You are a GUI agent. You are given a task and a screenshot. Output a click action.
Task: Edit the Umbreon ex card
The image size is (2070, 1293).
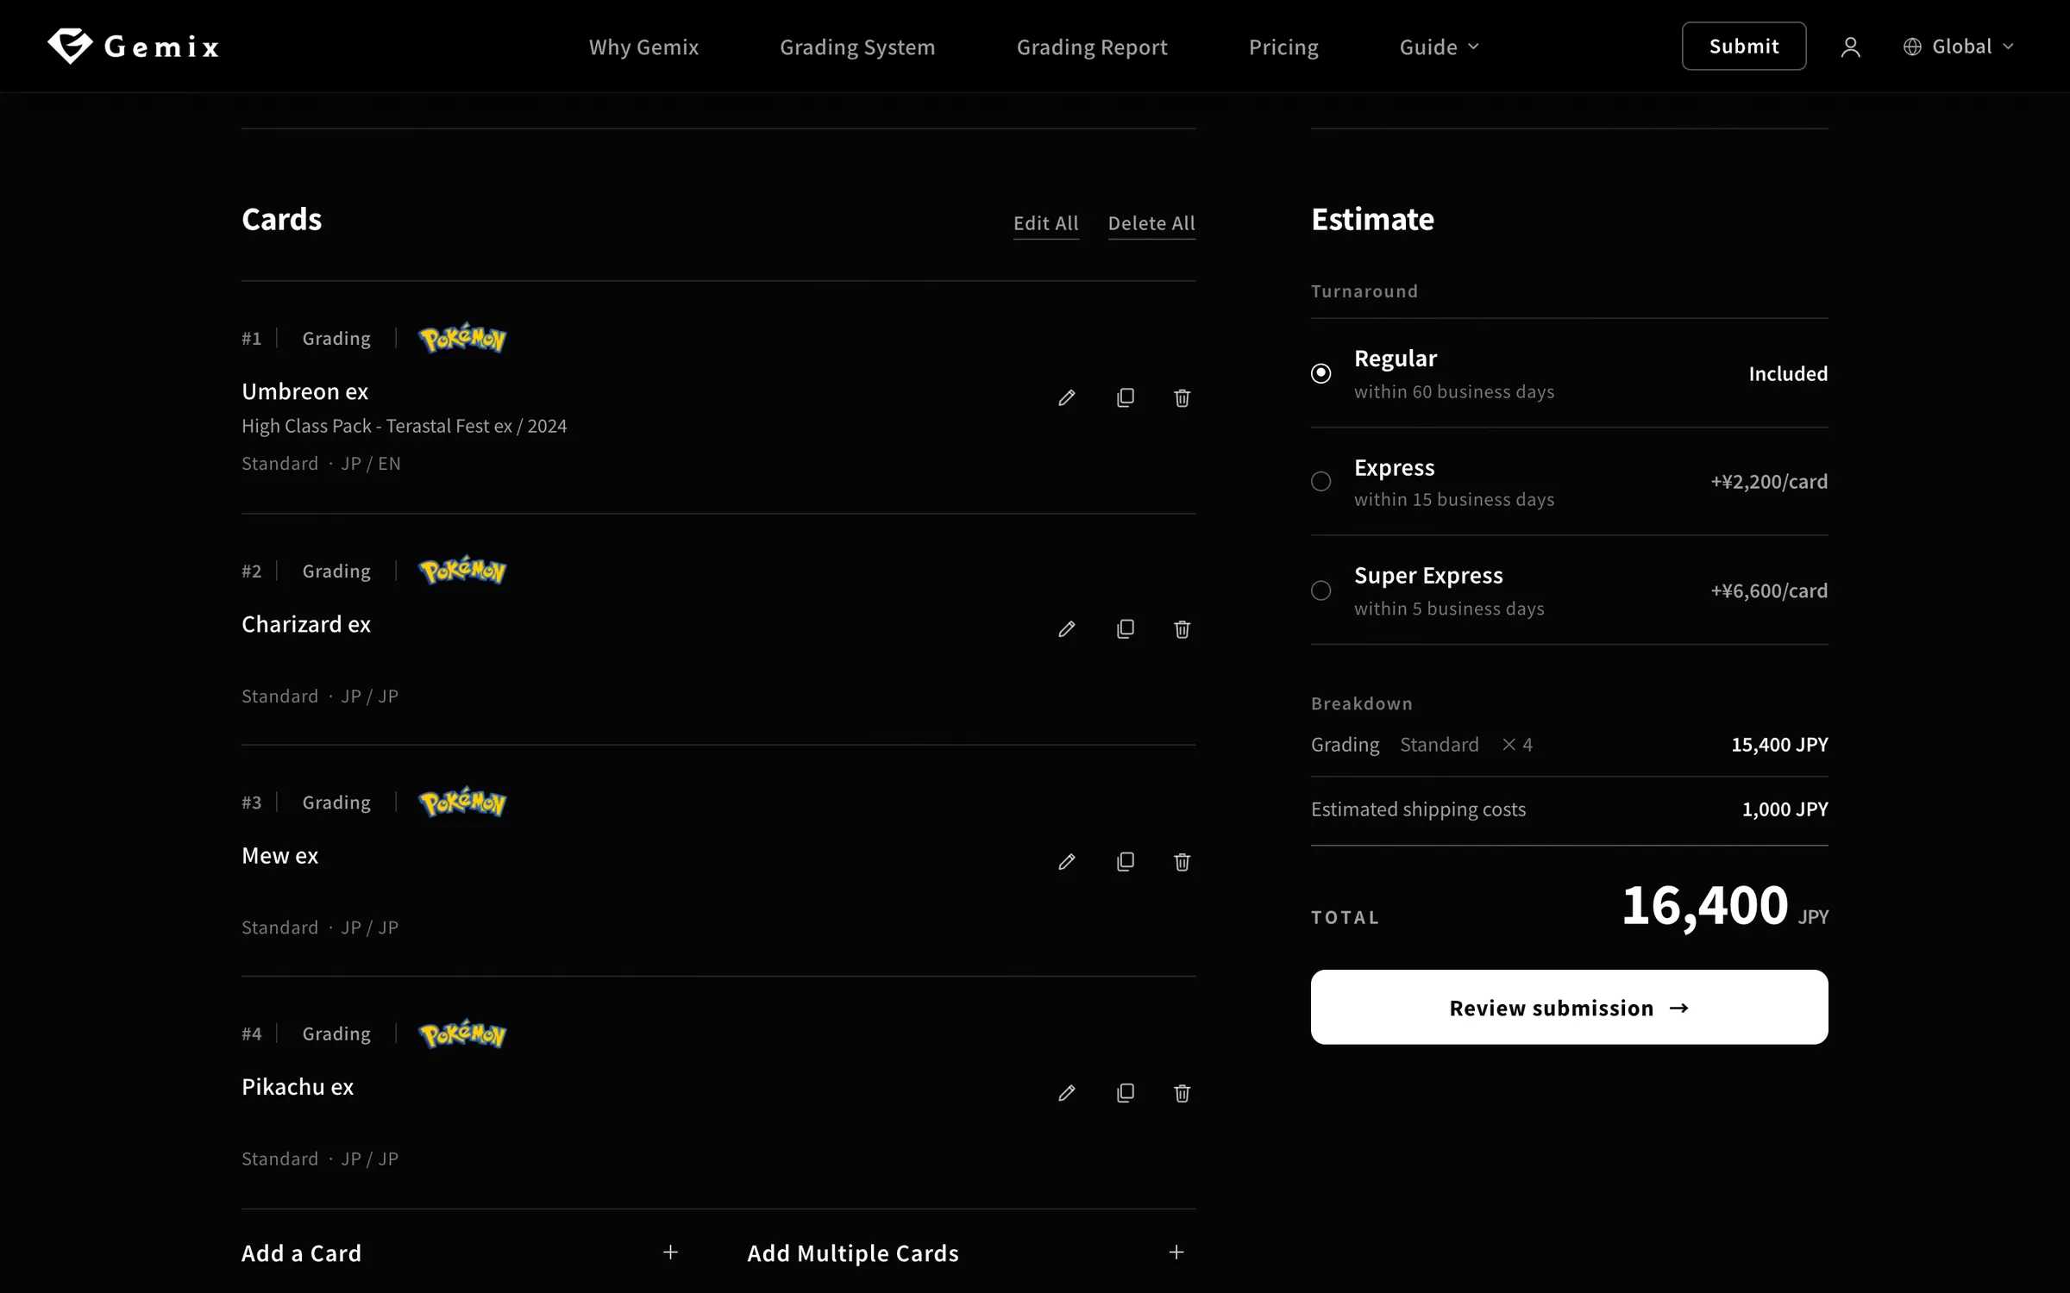[x=1067, y=397]
